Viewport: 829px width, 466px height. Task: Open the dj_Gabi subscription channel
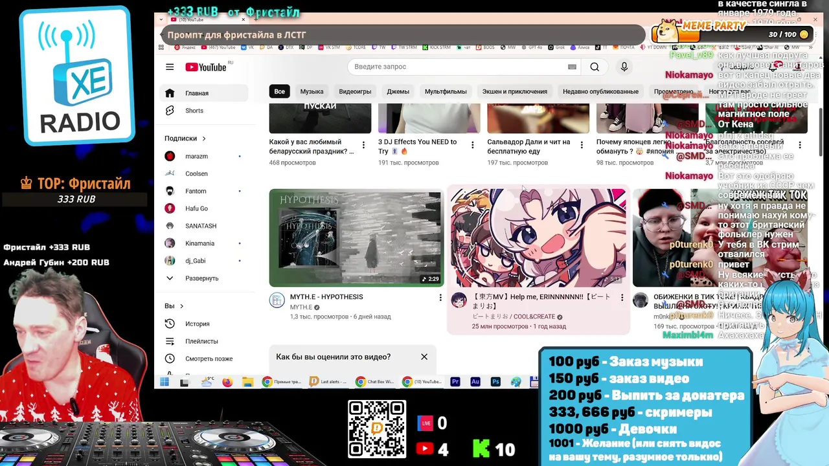pyautogui.click(x=203, y=261)
